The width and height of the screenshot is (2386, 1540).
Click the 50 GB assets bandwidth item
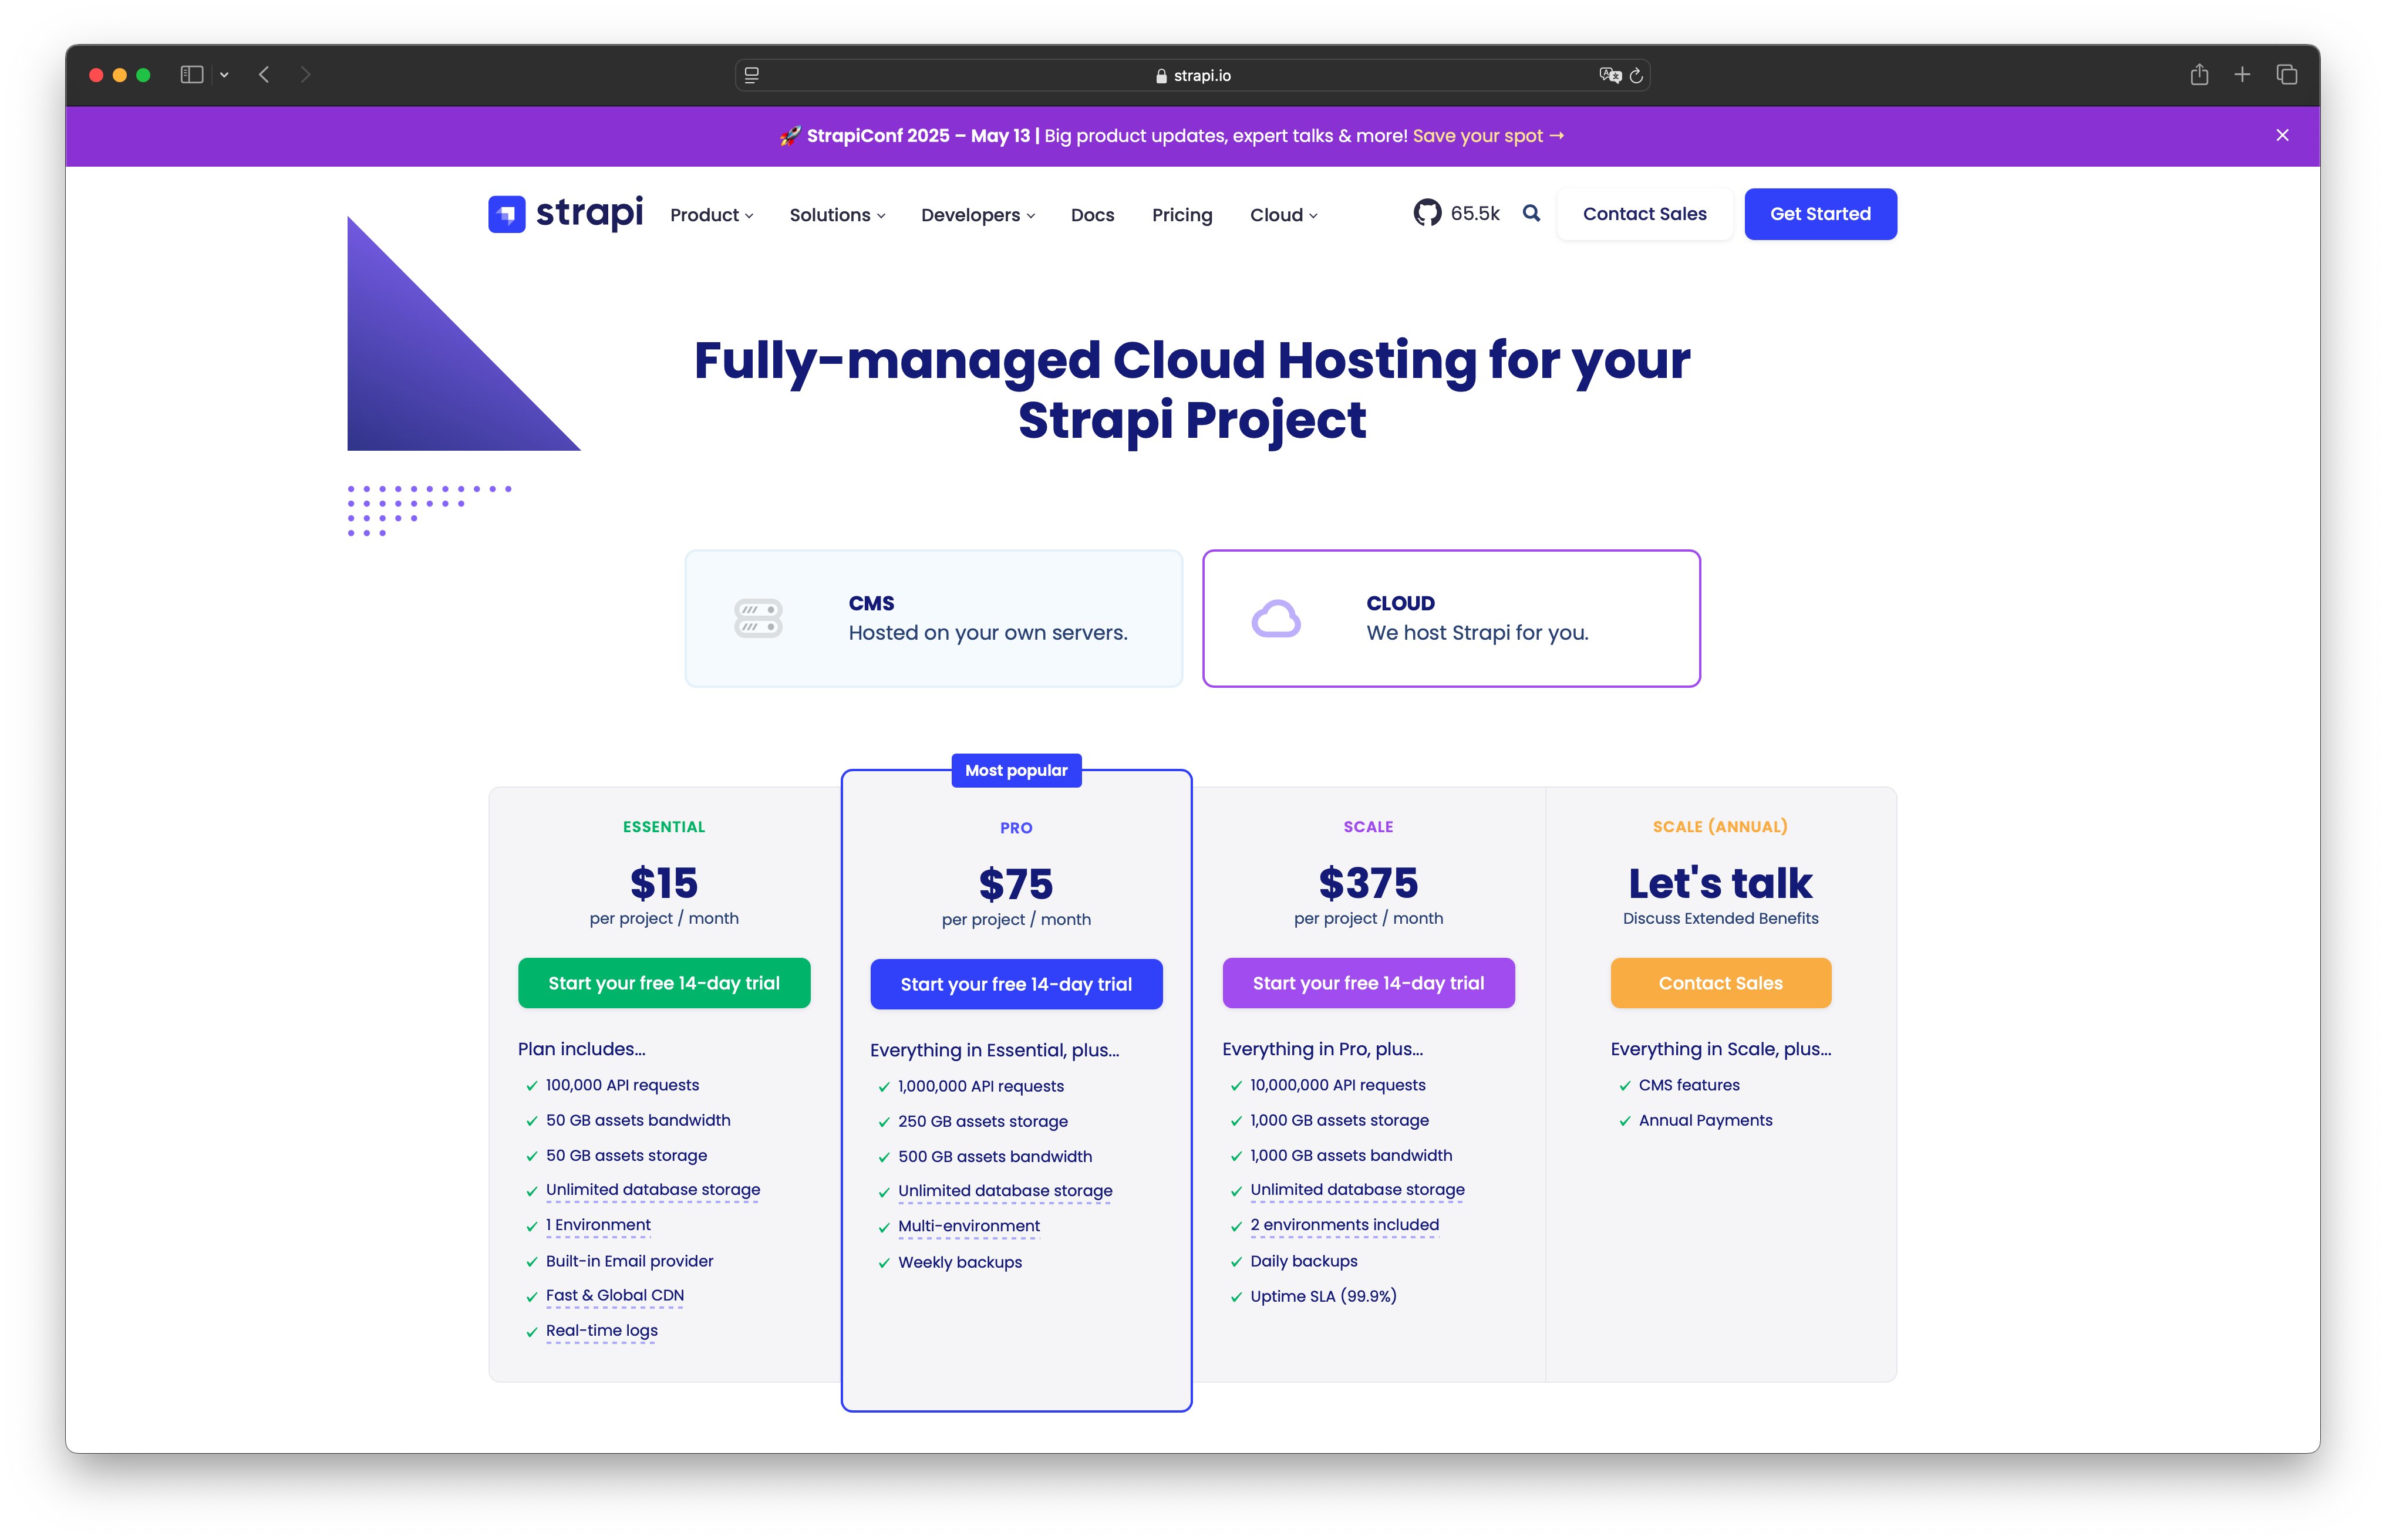click(638, 1120)
